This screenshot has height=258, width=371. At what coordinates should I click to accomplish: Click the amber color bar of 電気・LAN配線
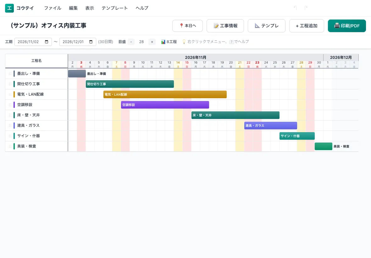pos(14,94)
